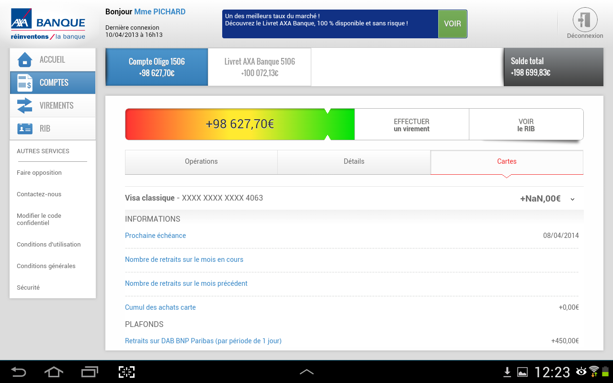
Task: Open the Détails tab
Action: tap(354, 162)
